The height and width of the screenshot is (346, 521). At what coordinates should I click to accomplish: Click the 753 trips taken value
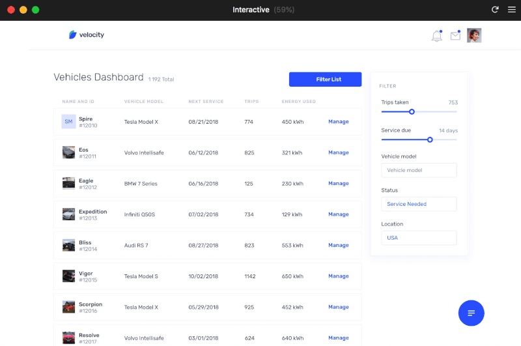click(453, 102)
